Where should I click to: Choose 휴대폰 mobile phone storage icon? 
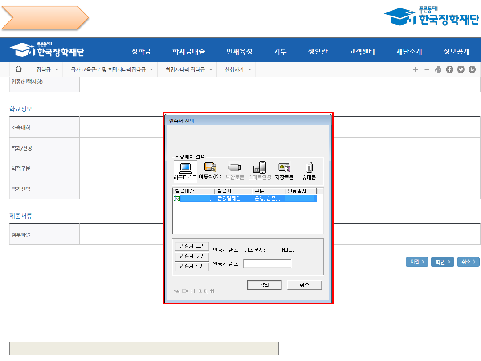309,171
